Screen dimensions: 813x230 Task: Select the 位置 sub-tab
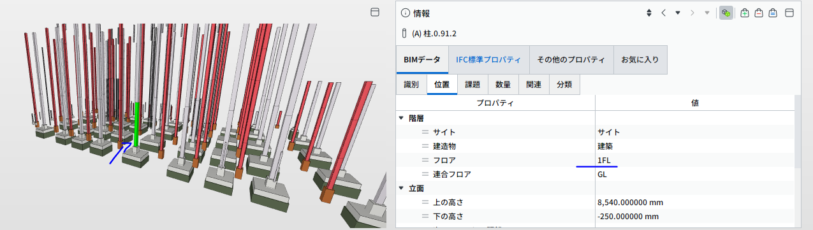[442, 84]
